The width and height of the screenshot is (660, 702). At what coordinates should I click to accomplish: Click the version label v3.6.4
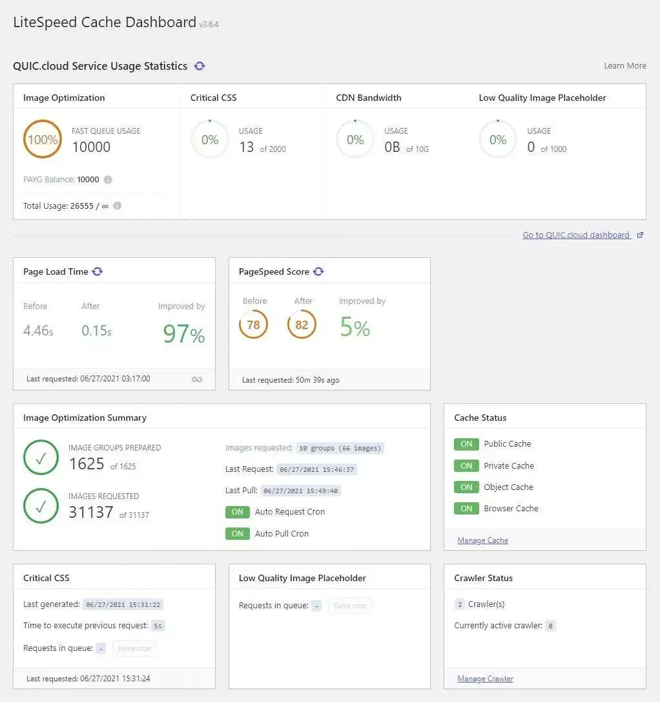point(209,25)
